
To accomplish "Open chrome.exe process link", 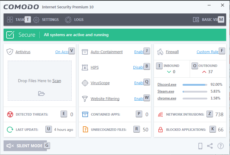I will point(167,98).
